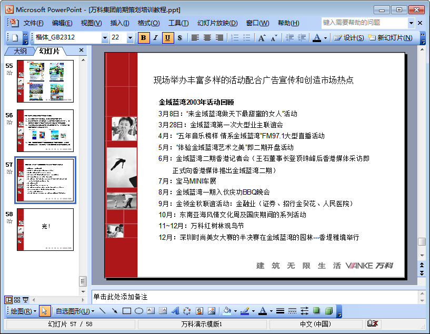The height and width of the screenshot is (334, 430).
Task: Open the font size dropdown showing 22
Action: click(x=130, y=37)
